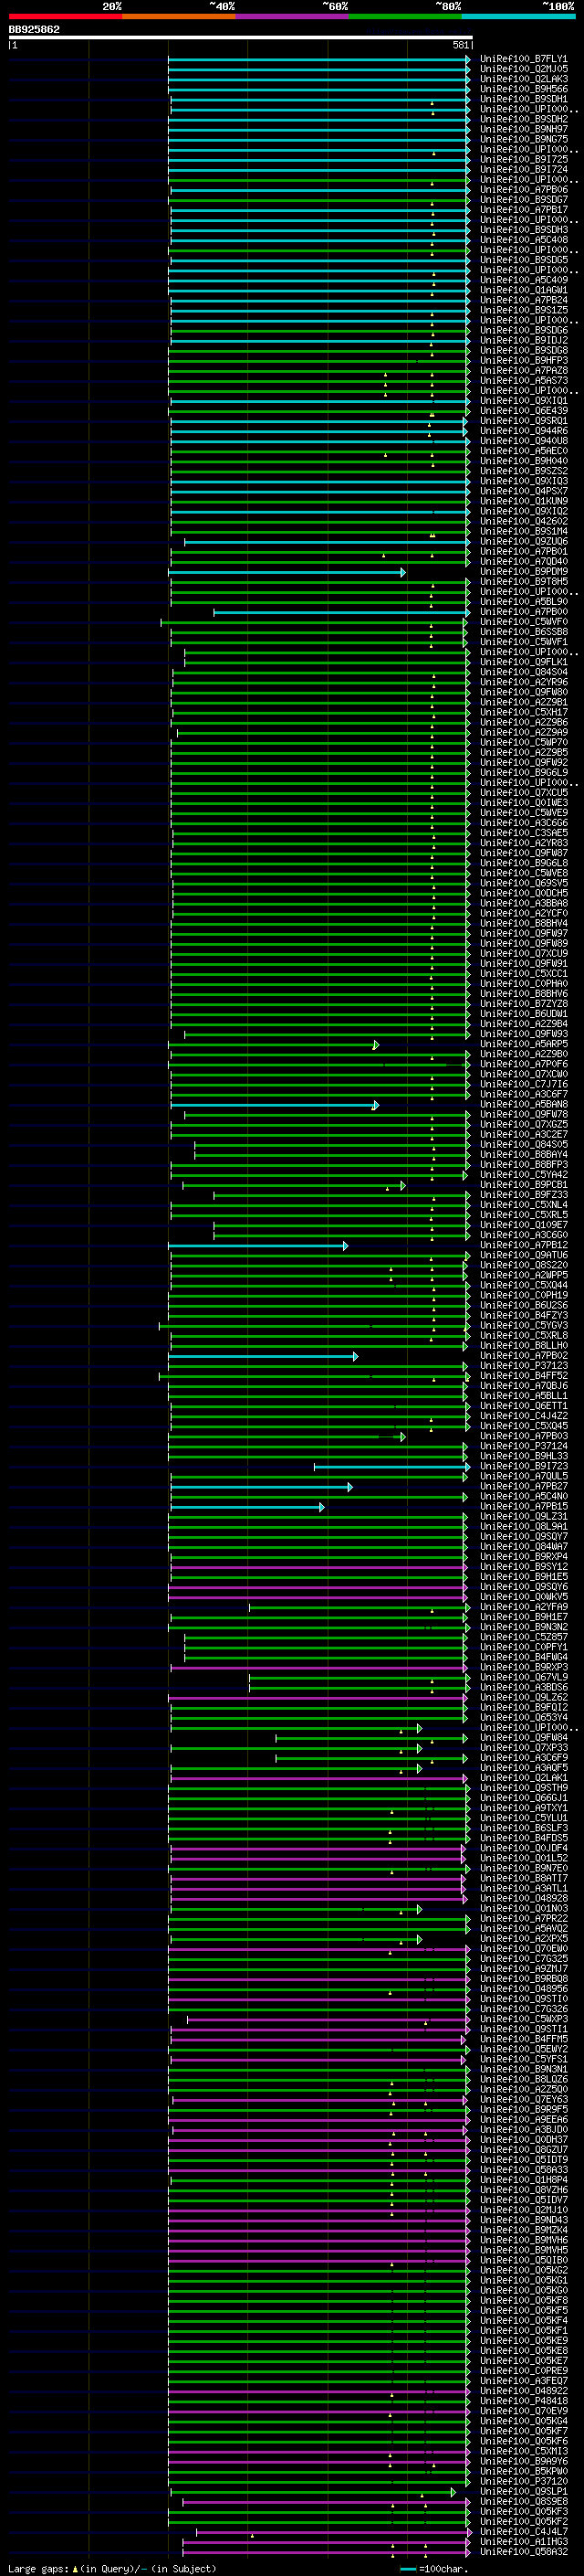
Task: Open hit UniRef100_B9H566 label
Action: [523, 89]
